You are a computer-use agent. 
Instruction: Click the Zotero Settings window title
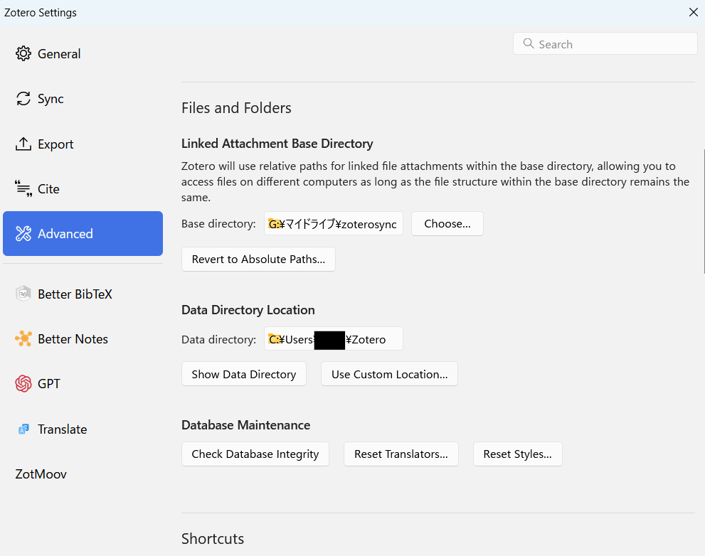point(41,13)
